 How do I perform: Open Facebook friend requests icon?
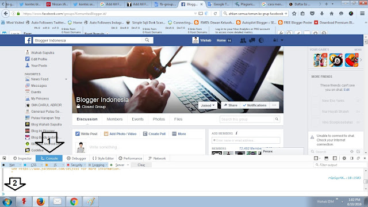pos(243,40)
